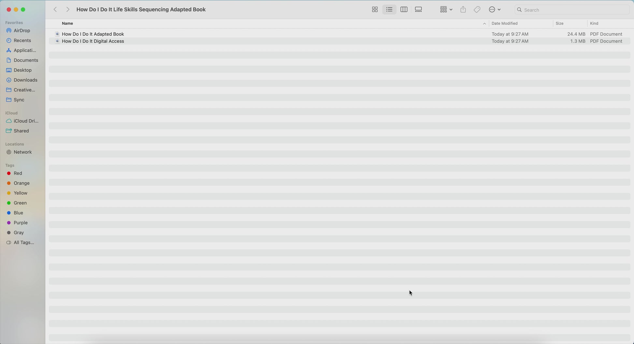Go back with the left chevron
The width and height of the screenshot is (634, 344).
click(55, 10)
